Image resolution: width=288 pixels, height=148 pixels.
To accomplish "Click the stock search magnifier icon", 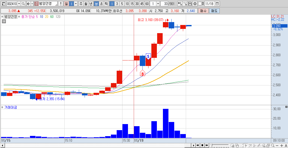I will (23, 3).
